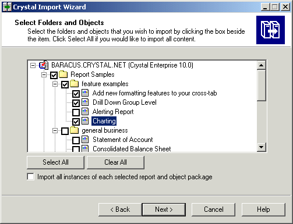
Task: Click the Crystal Import Wizard title bar icon
Action: coord(7,7)
